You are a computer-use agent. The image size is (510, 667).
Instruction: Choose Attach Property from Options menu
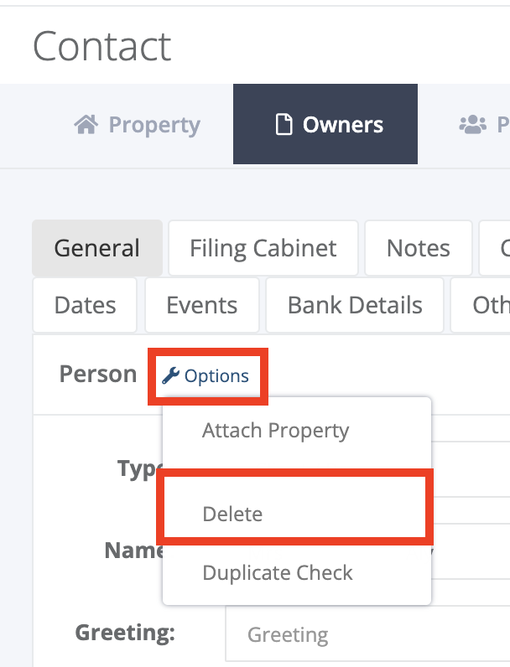tap(275, 431)
